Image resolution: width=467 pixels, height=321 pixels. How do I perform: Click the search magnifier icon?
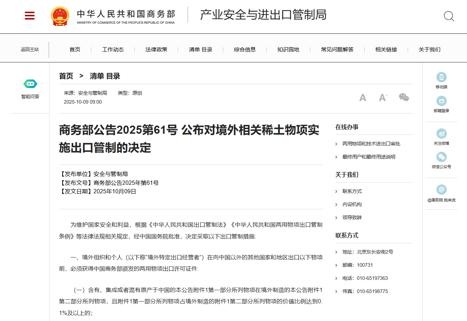click(x=449, y=16)
